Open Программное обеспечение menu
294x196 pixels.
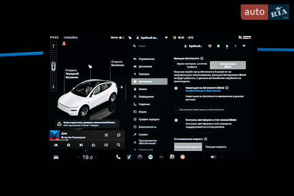point(149,142)
